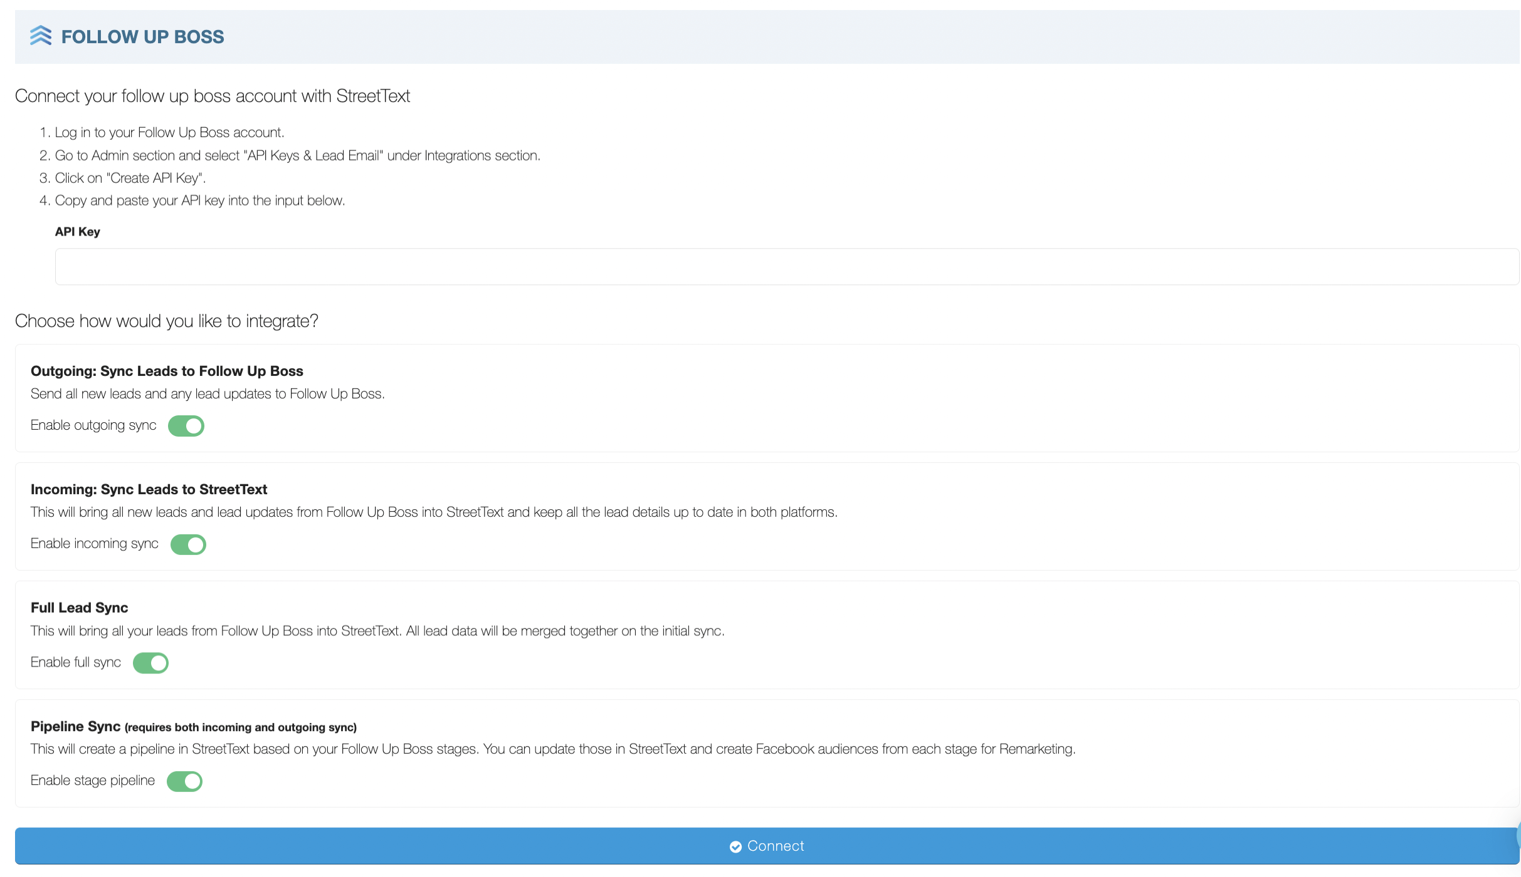Click 'Send all new leads and any lead updates' description
Screen dimensions: 1521x877
(x=208, y=394)
